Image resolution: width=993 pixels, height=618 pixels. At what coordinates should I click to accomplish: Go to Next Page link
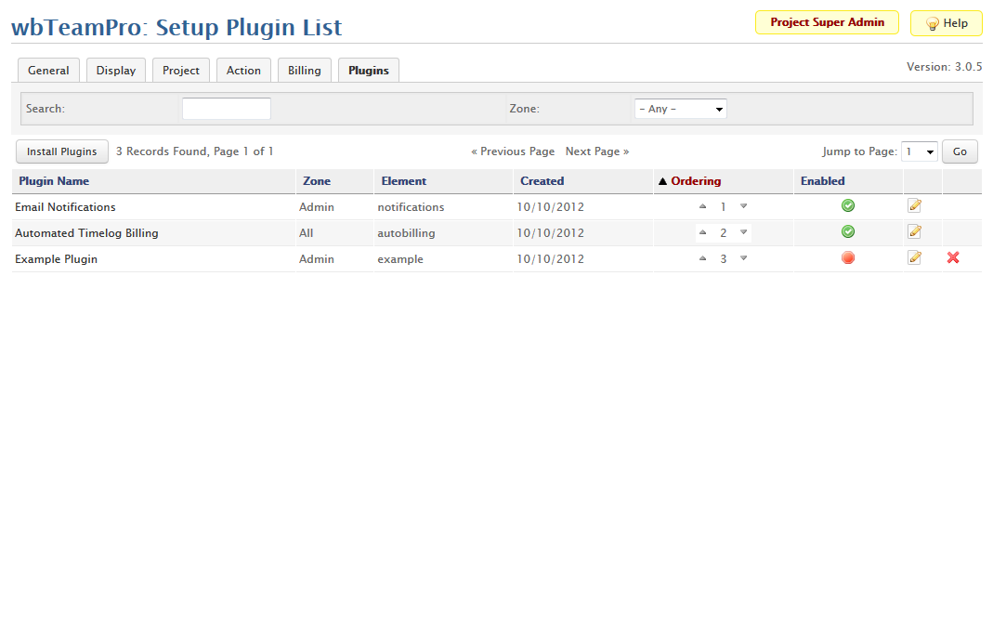coord(596,151)
